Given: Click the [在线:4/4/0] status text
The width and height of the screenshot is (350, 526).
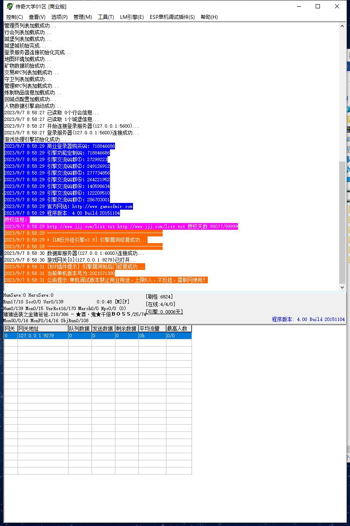Looking at the screenshot, I should point(161,304).
